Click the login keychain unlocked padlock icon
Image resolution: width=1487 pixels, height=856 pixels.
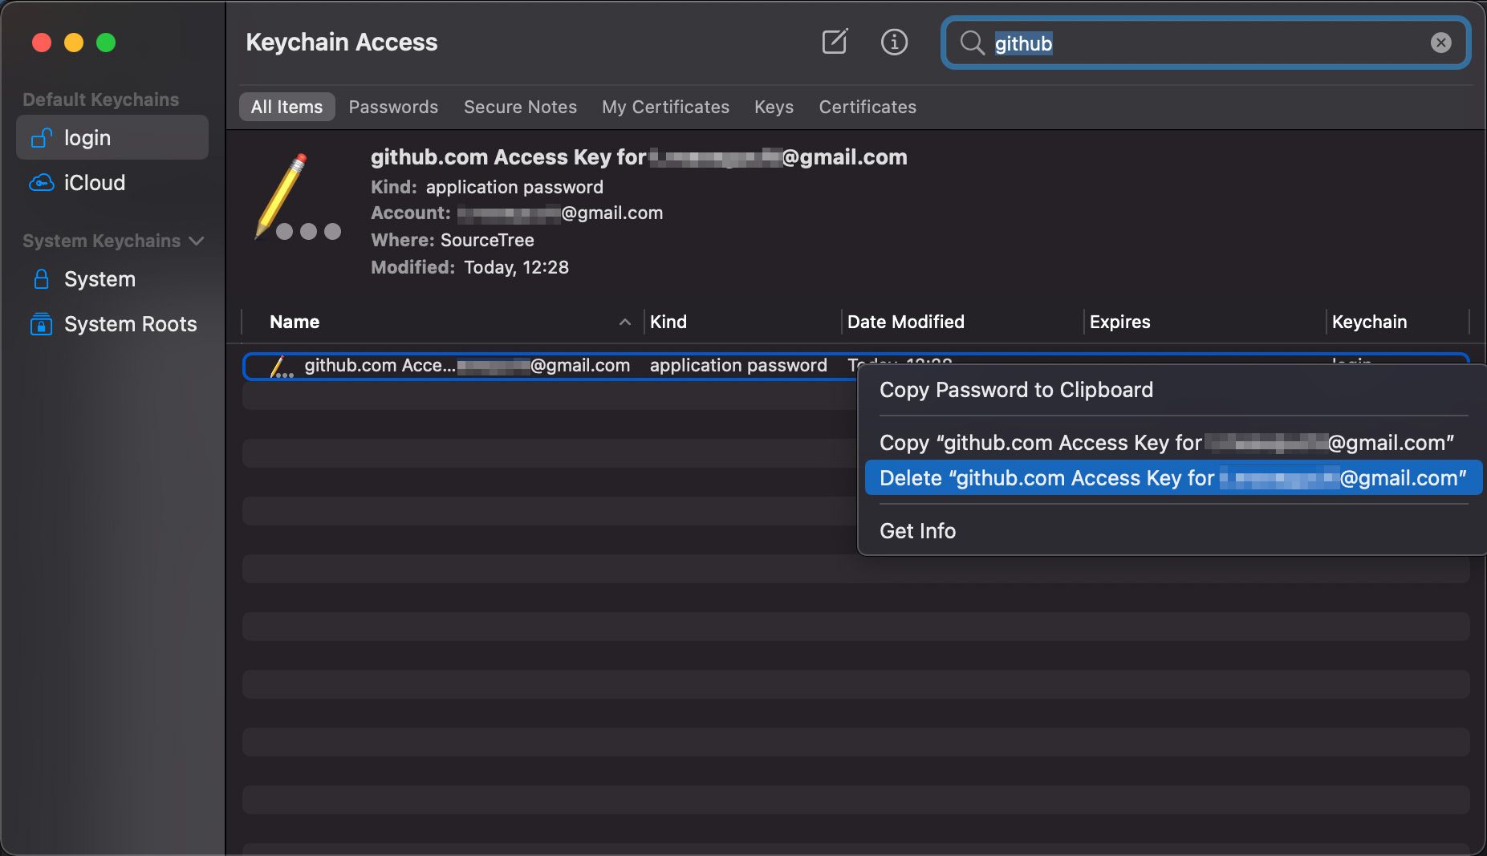[x=42, y=138]
